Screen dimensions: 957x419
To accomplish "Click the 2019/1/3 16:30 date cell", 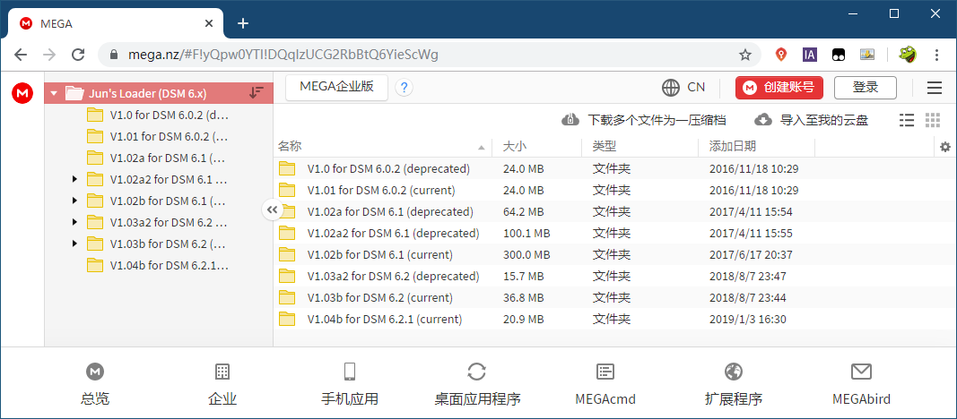I will coord(748,319).
